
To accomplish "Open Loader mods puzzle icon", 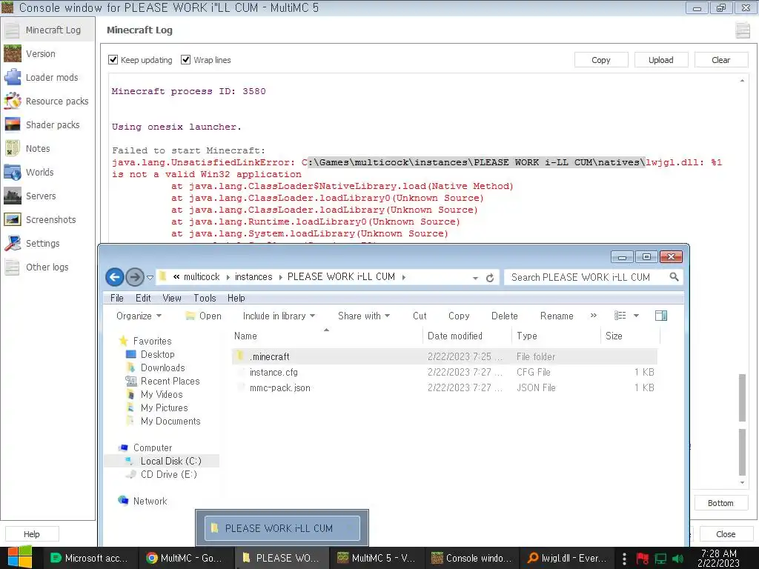I will [x=13, y=77].
